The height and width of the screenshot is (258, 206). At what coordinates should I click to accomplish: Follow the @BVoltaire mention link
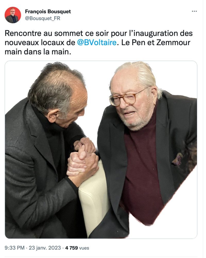coord(97,43)
